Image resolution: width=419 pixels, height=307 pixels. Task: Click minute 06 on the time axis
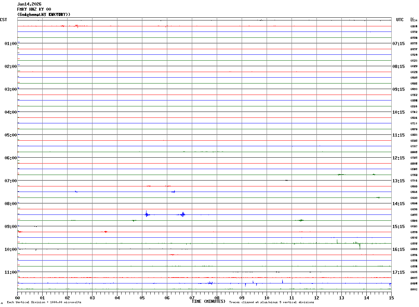[167, 298]
